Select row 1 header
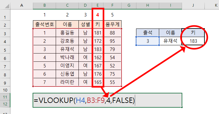This screenshot has height=114, width=219. click(5, 15)
